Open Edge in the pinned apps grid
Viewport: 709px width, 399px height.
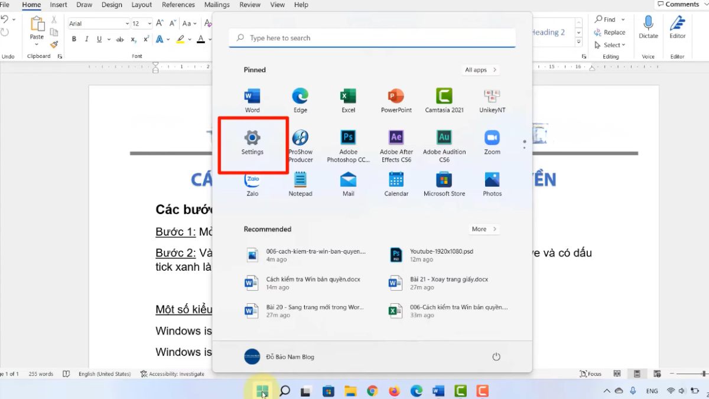coord(300,100)
